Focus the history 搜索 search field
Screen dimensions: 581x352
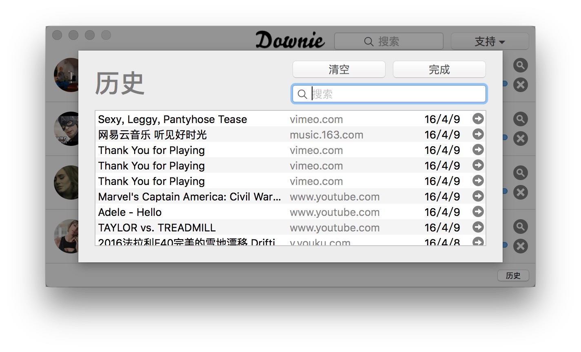tap(389, 94)
